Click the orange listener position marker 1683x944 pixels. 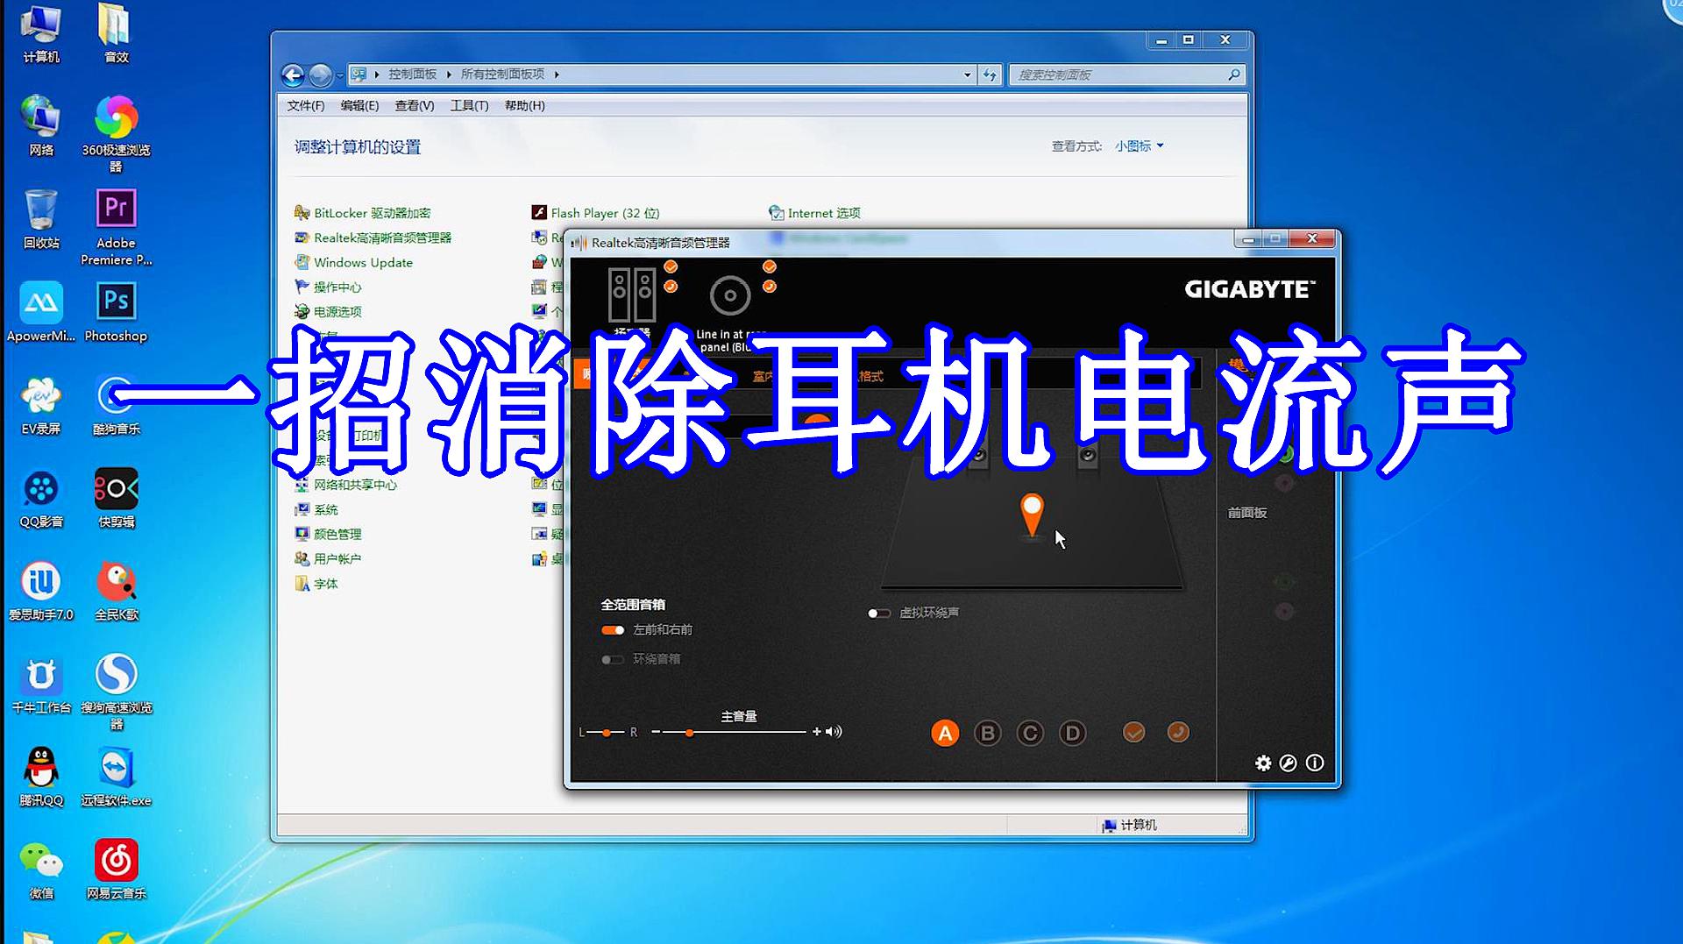point(1032,514)
